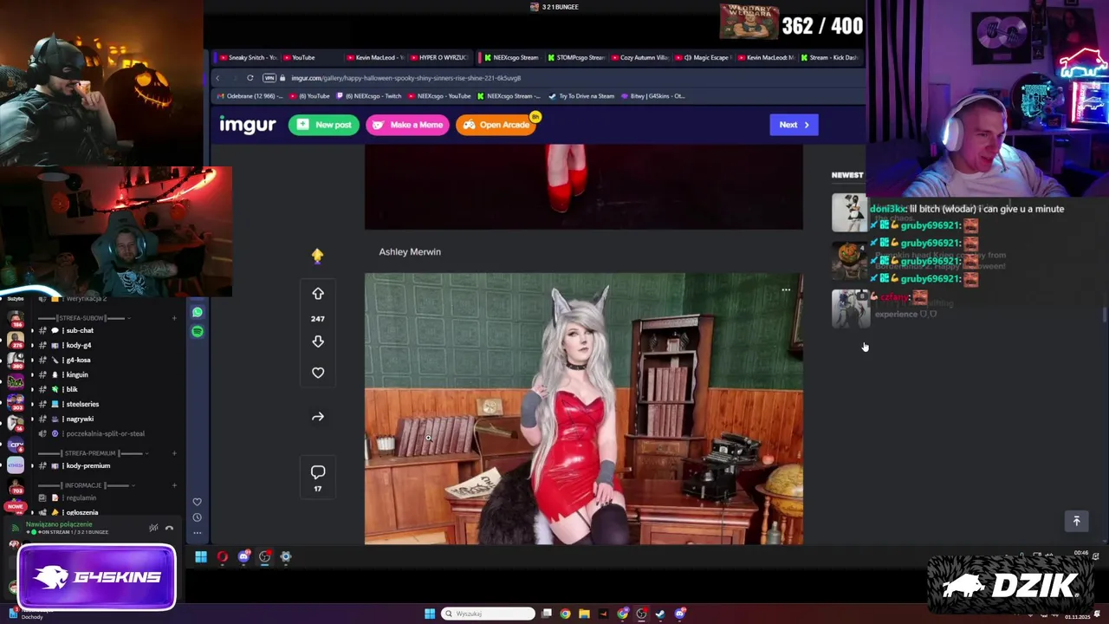Open the g4-kosa Discord channel

pyautogui.click(x=76, y=360)
